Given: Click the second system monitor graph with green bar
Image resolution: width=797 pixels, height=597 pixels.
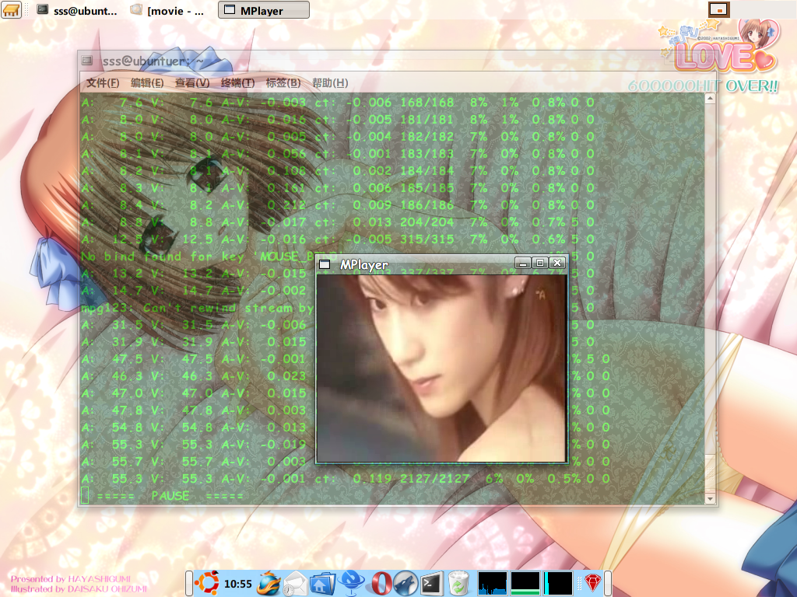Looking at the screenshot, I should click(x=525, y=583).
